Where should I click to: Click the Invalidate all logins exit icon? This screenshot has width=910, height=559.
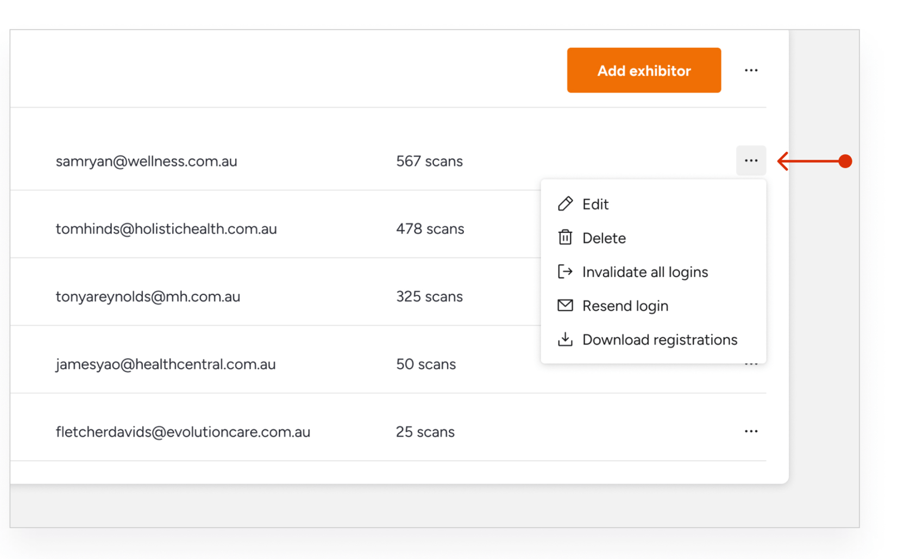point(565,271)
